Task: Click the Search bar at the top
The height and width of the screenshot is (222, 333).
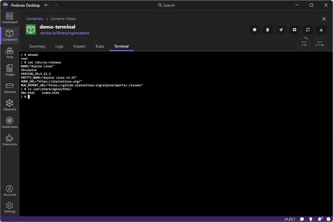Action: [x=166, y=5]
